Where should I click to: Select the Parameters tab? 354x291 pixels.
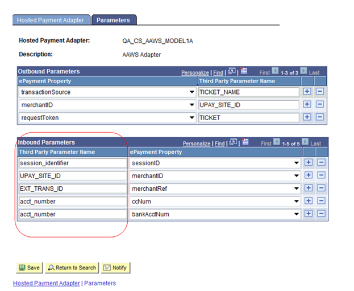click(x=114, y=20)
